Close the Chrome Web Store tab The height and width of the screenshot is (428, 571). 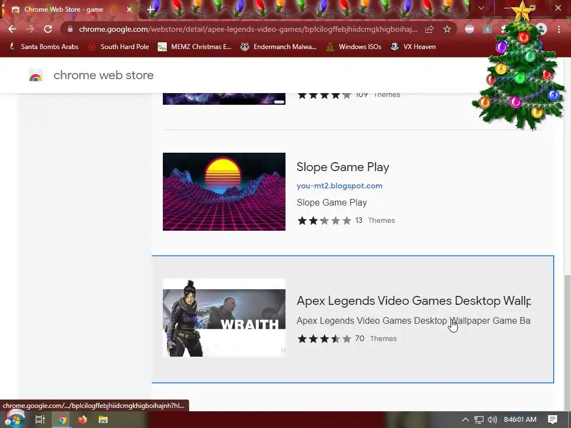(129, 9)
